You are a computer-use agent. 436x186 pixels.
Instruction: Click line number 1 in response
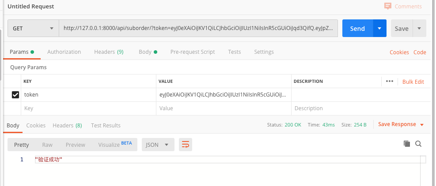[22, 160]
